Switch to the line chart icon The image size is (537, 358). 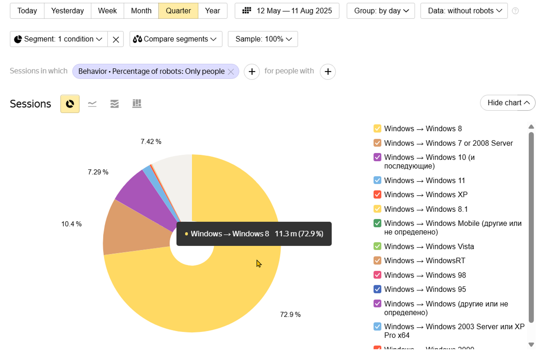92,104
